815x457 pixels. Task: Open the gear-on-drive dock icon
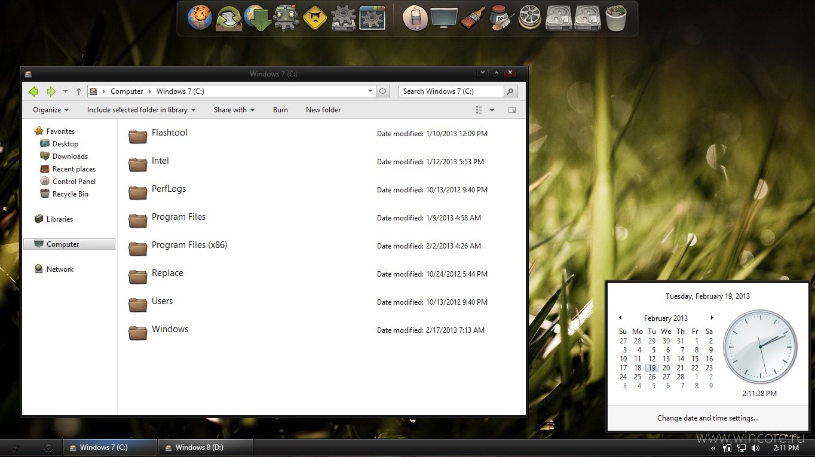[344, 17]
